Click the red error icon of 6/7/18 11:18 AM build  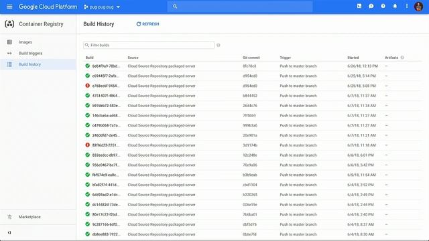pos(88,145)
